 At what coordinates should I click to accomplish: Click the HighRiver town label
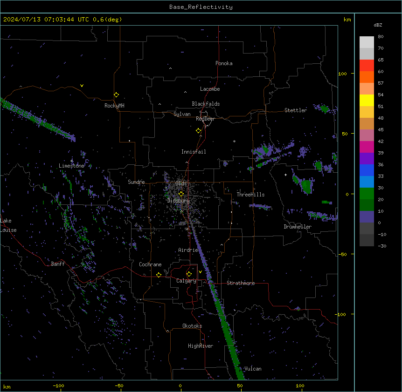201,346
